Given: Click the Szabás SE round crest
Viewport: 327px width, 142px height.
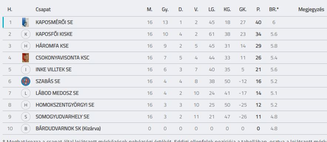Looking at the screenshot, I should click(26, 81).
